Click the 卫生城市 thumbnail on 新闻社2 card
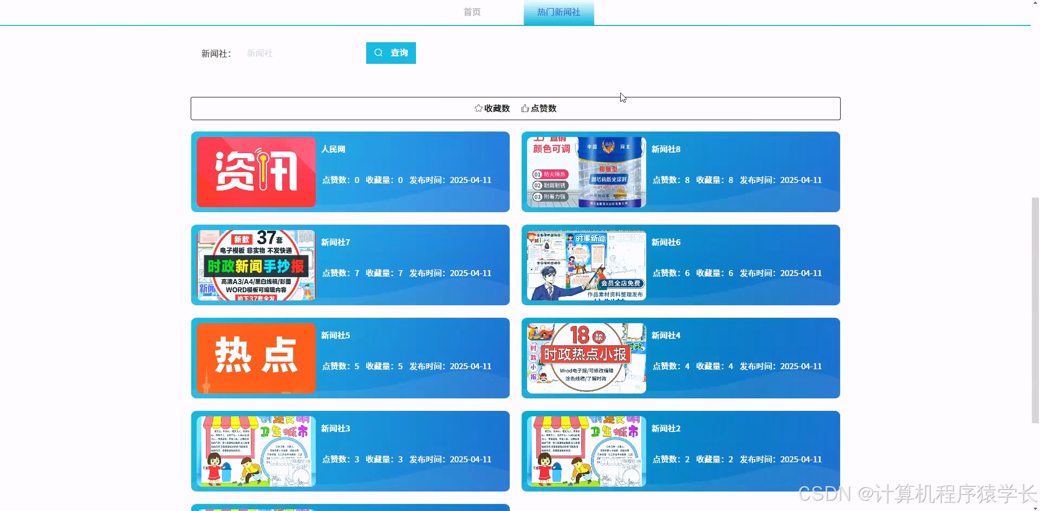This screenshot has height=511, width=1040. click(x=586, y=451)
